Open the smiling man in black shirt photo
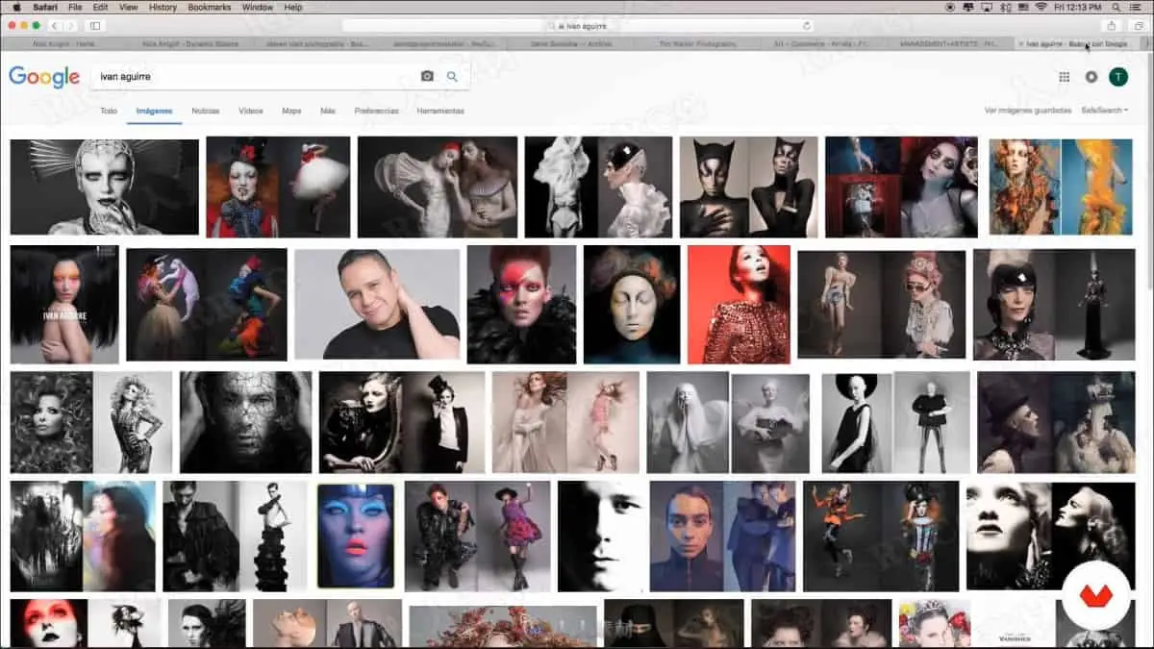 coord(378,304)
